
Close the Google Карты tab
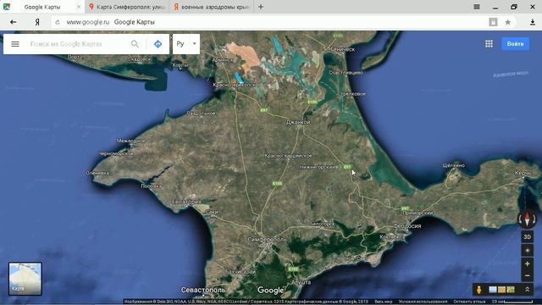point(79,7)
